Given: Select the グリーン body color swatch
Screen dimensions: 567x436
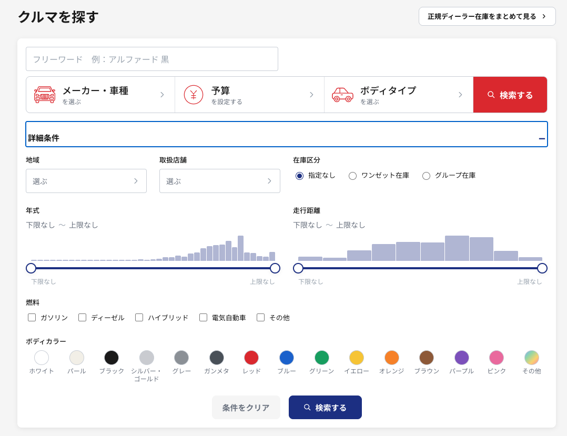Looking at the screenshot, I should 321,358.
